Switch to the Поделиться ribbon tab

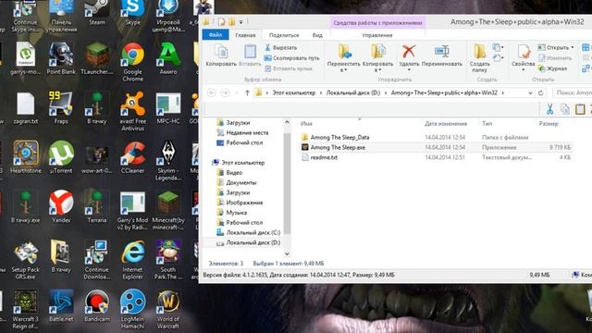(284, 35)
